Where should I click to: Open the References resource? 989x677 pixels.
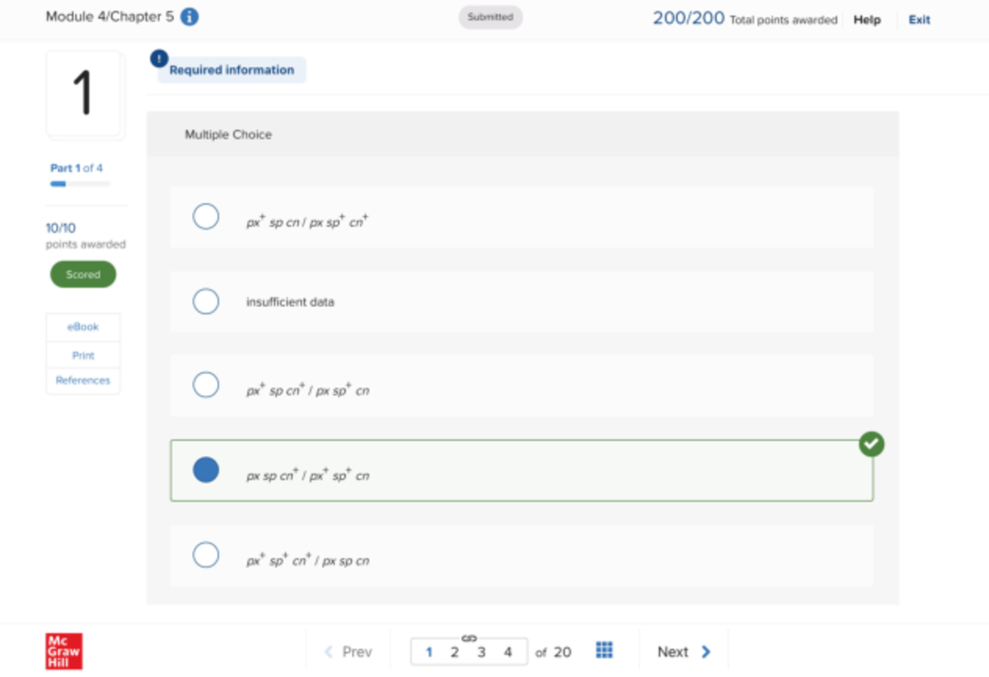[x=82, y=380]
